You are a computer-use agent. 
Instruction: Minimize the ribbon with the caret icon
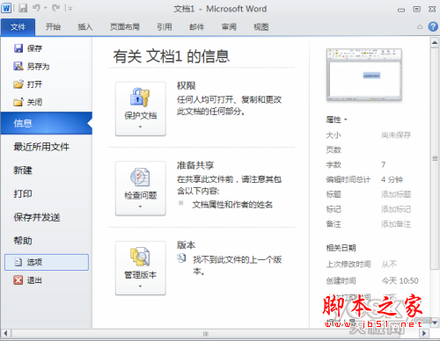(420, 27)
